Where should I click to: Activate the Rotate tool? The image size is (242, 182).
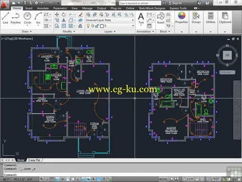click(64, 15)
